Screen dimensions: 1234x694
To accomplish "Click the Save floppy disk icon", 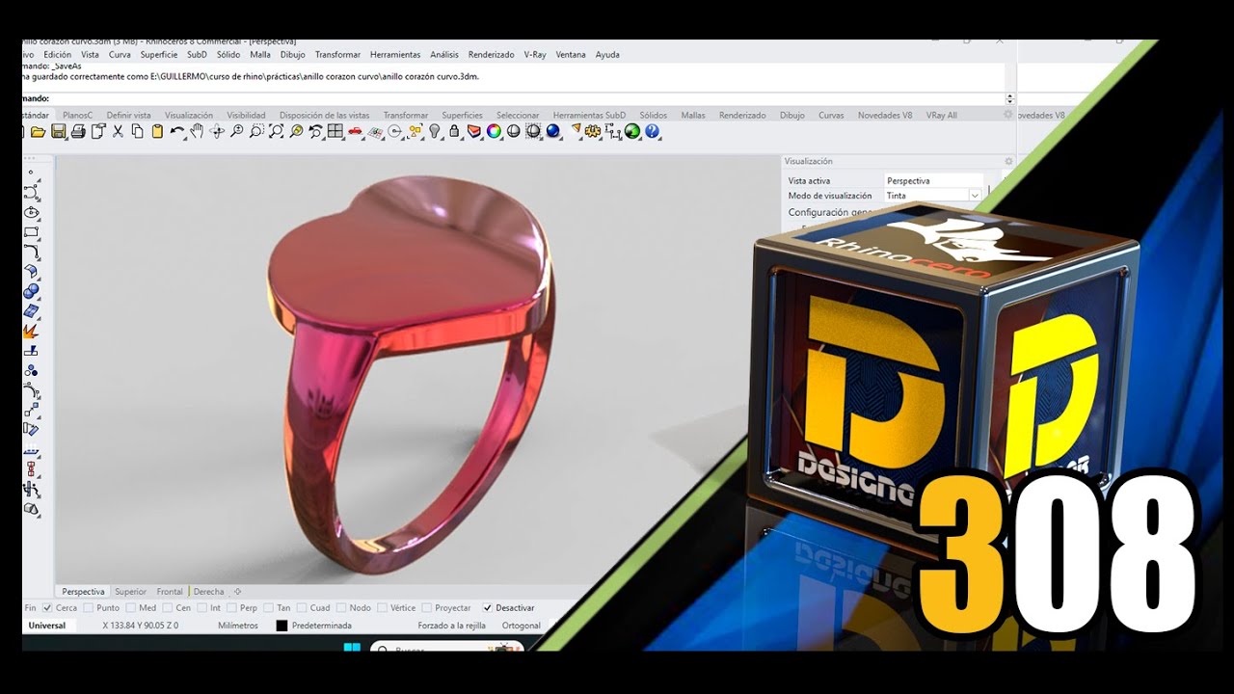I will pos(58,131).
